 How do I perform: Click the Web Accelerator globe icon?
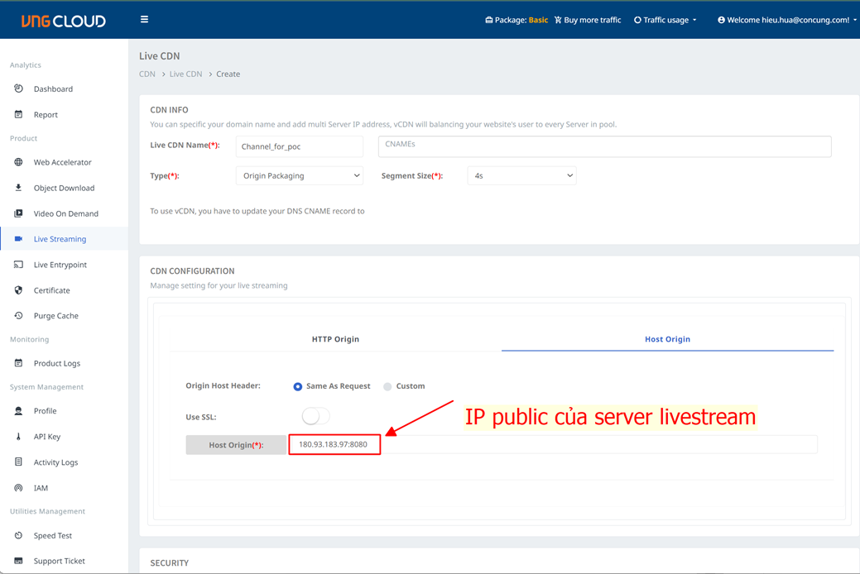(x=18, y=162)
